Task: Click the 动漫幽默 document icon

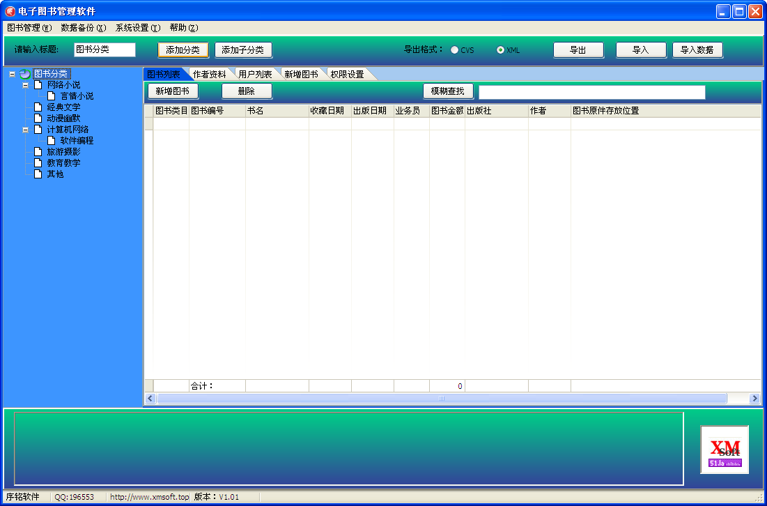Action: tap(38, 118)
